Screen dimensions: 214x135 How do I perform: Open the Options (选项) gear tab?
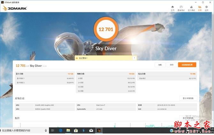[206, 8]
